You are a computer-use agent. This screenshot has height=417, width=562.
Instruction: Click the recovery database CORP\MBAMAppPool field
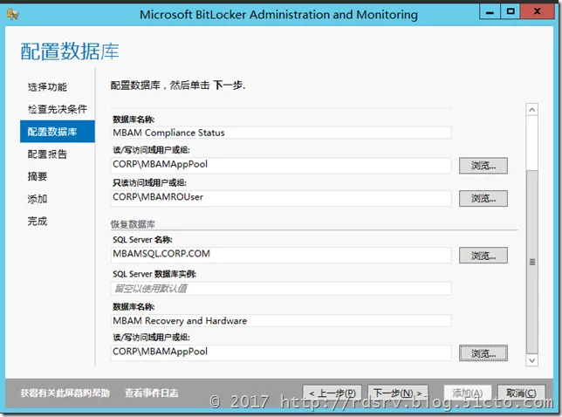281,352
